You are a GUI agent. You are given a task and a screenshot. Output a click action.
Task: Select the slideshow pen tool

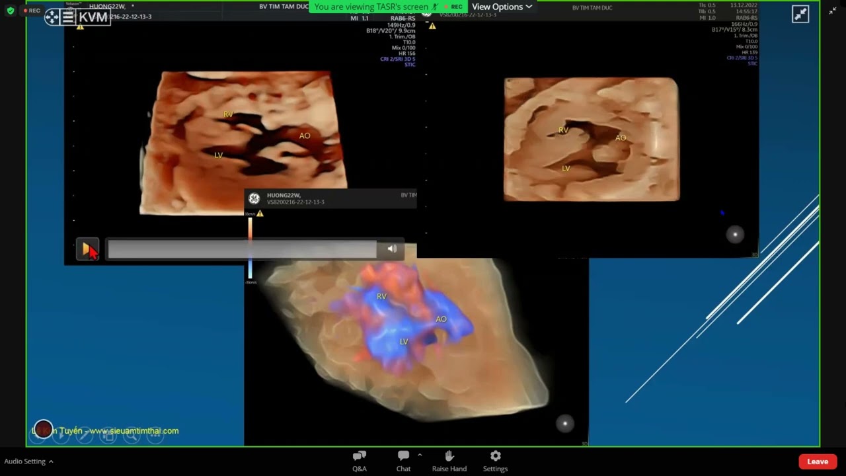point(85,435)
